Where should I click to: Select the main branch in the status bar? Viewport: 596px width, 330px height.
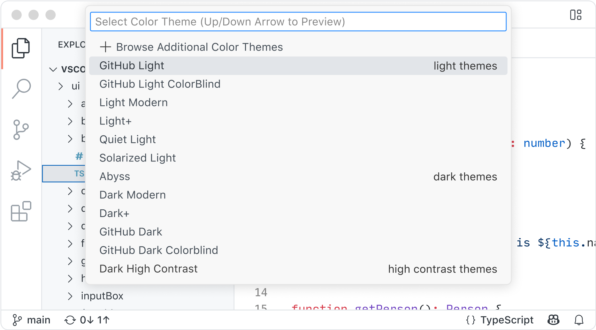(x=32, y=319)
